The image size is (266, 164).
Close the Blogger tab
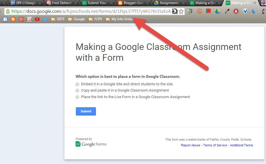click(x=147, y=3)
